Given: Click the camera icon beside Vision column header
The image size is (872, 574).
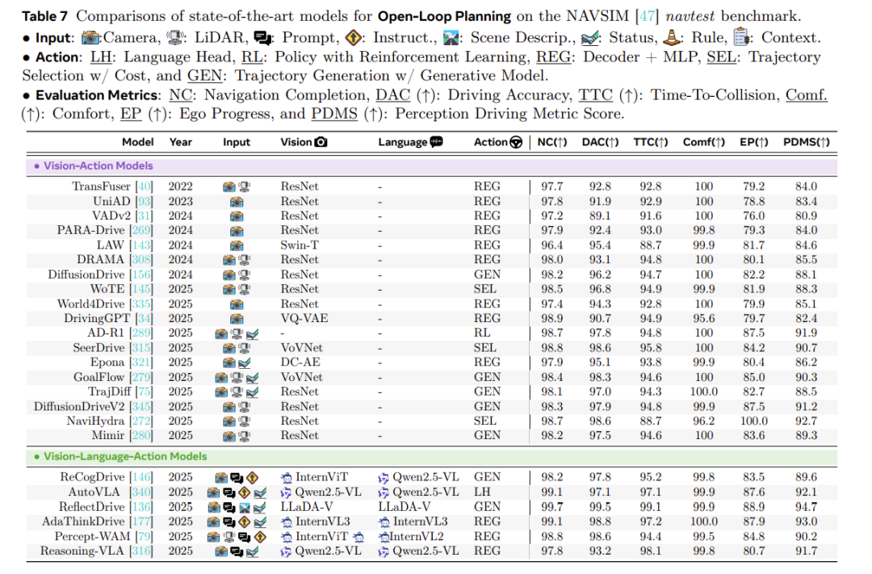Looking at the screenshot, I should pyautogui.click(x=321, y=142).
